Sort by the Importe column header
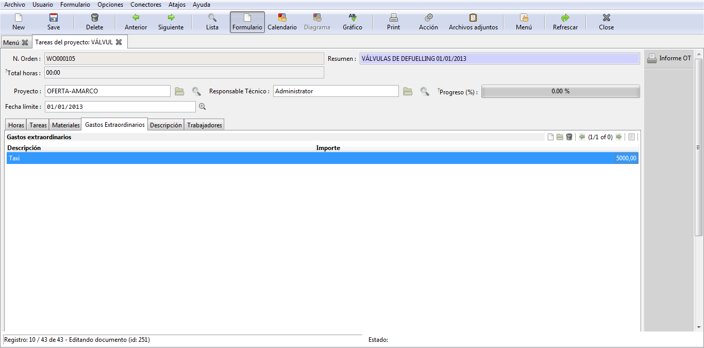 (477, 148)
